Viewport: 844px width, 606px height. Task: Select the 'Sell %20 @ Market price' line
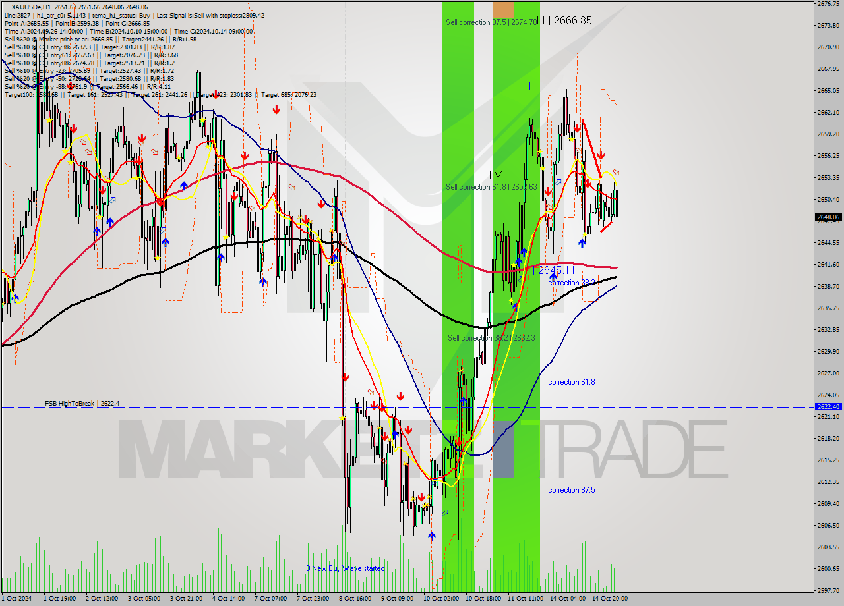click(100, 39)
